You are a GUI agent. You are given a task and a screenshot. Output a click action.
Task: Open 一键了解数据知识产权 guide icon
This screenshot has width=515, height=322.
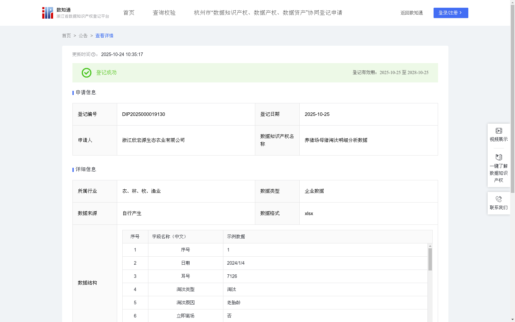[499, 157]
